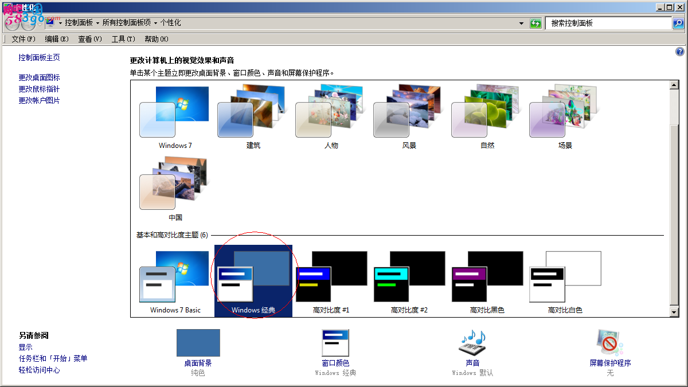Apply the Windows 经典 theme

(253, 282)
